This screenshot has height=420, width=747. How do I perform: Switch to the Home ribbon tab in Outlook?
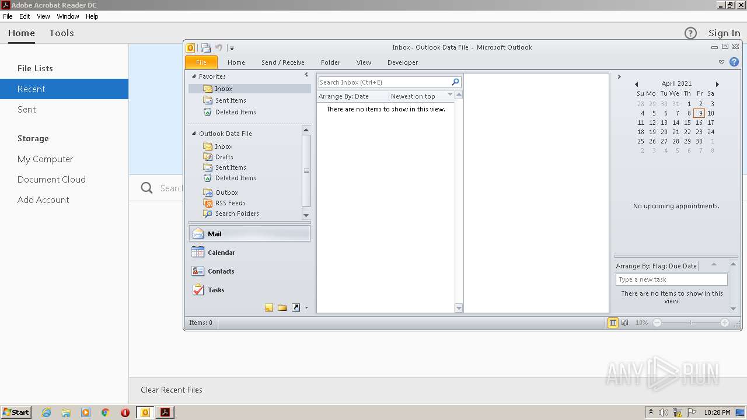point(236,62)
